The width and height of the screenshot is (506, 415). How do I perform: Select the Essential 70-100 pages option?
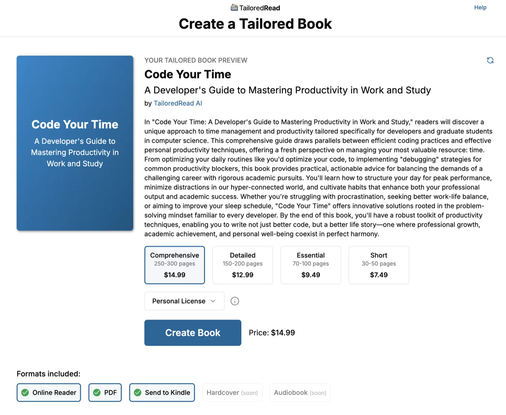(310, 265)
